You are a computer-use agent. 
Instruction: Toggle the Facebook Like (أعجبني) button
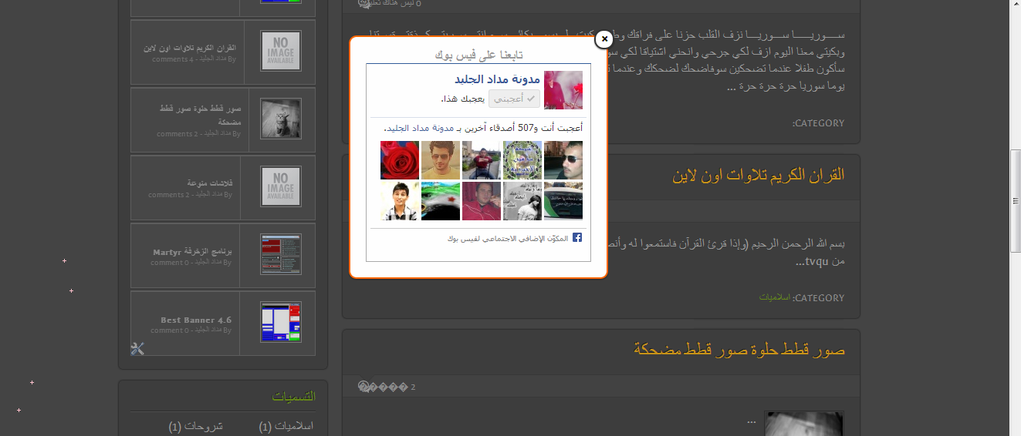[514, 99]
